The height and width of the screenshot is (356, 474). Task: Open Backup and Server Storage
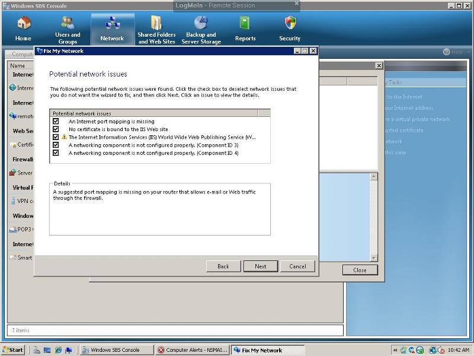(201, 30)
